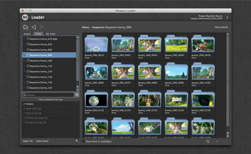Expand Sequence bunny_130 tree node
This screenshot has height=154, width=251.
point(24,77)
